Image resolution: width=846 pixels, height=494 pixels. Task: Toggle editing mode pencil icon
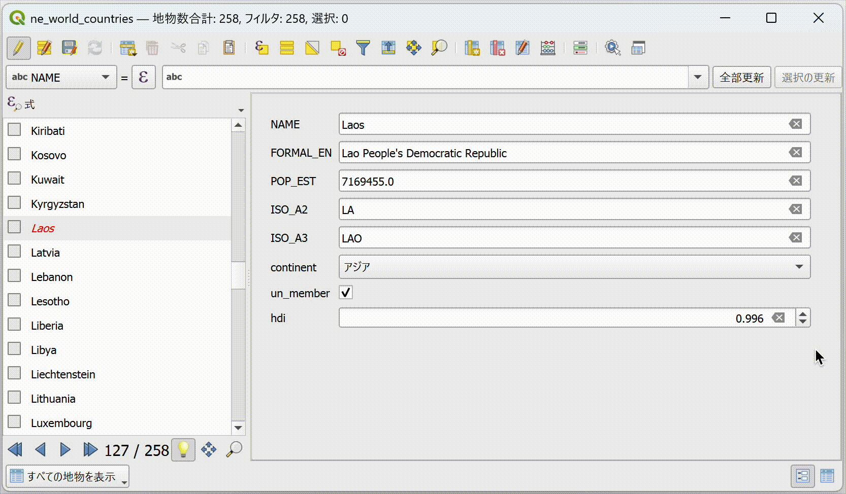click(18, 48)
